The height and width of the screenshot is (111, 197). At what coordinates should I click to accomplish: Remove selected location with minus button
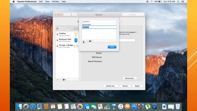87,41
